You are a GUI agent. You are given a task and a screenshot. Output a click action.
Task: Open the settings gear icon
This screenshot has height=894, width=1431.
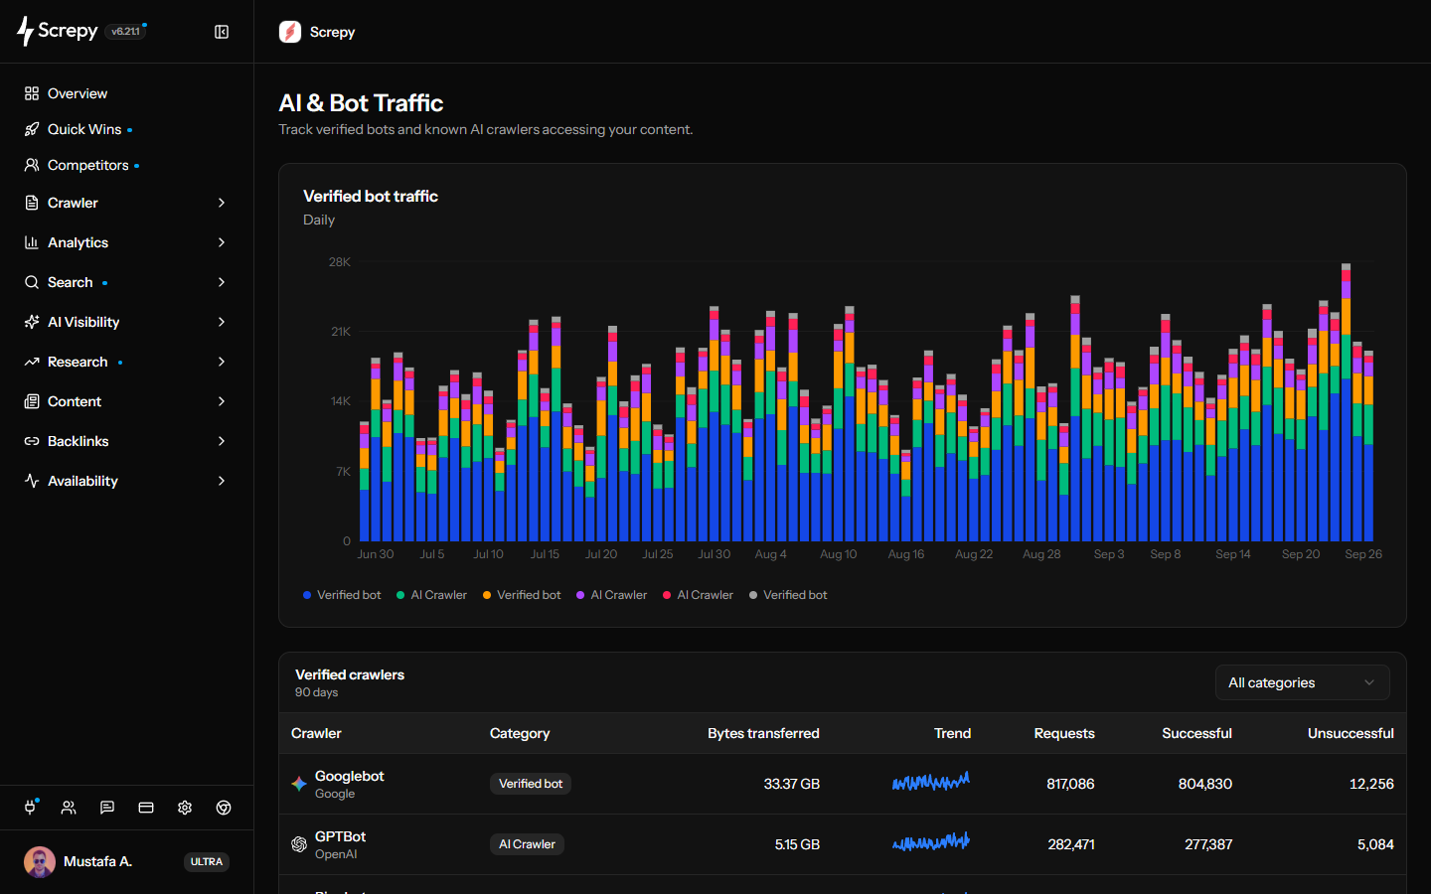185,808
